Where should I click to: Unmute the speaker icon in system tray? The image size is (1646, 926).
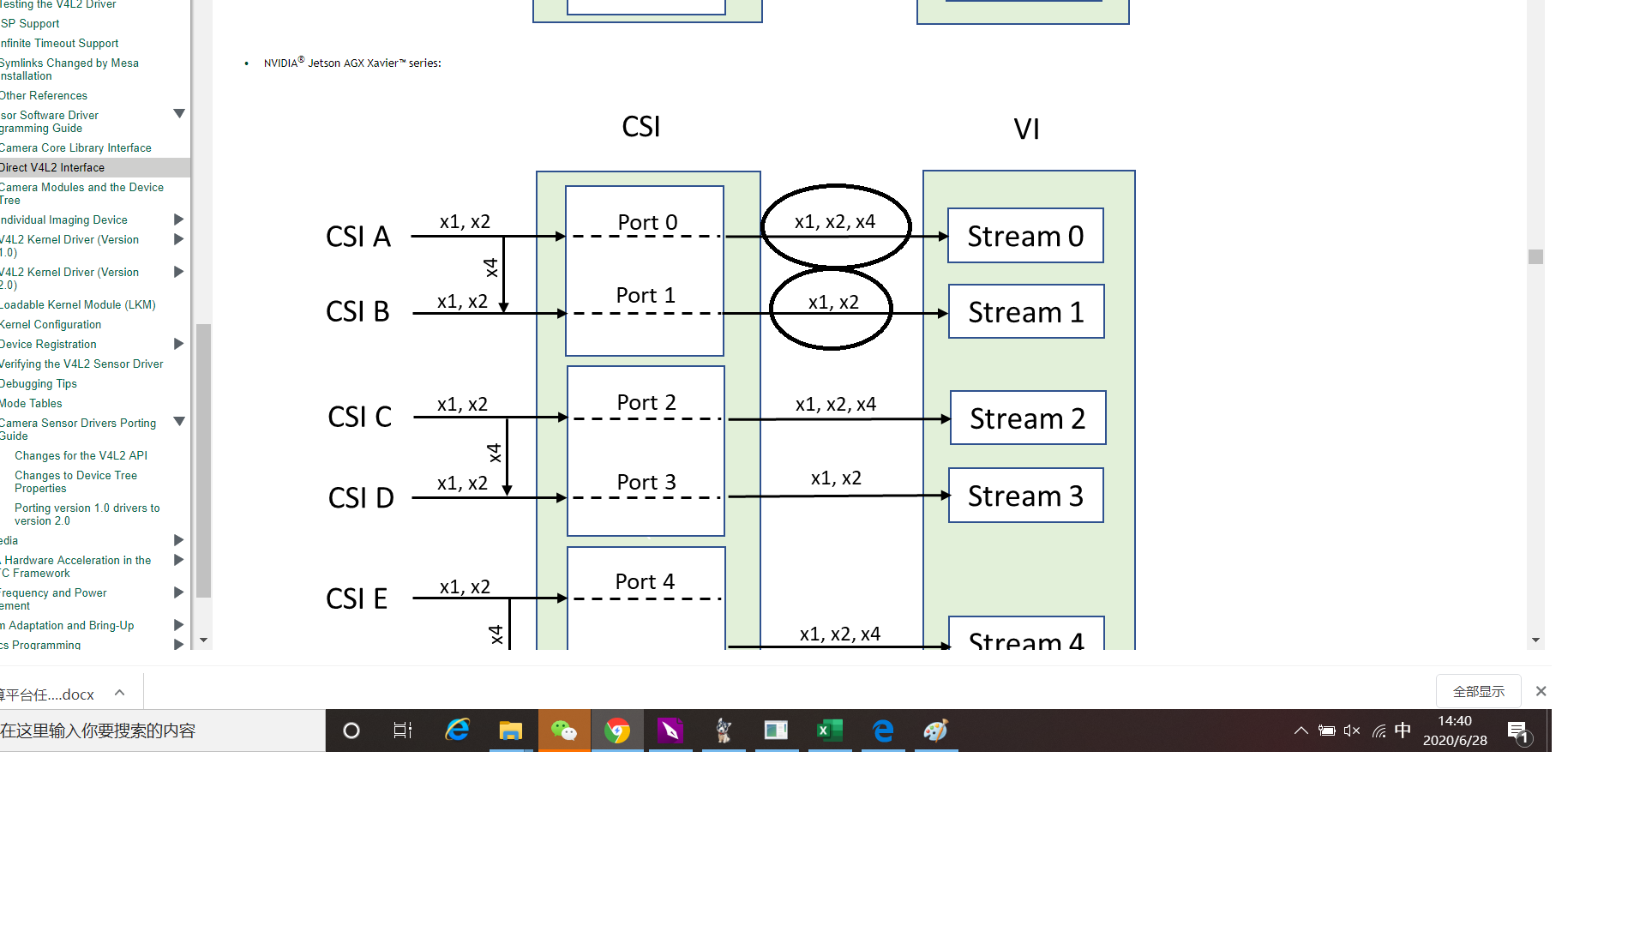click(1352, 731)
